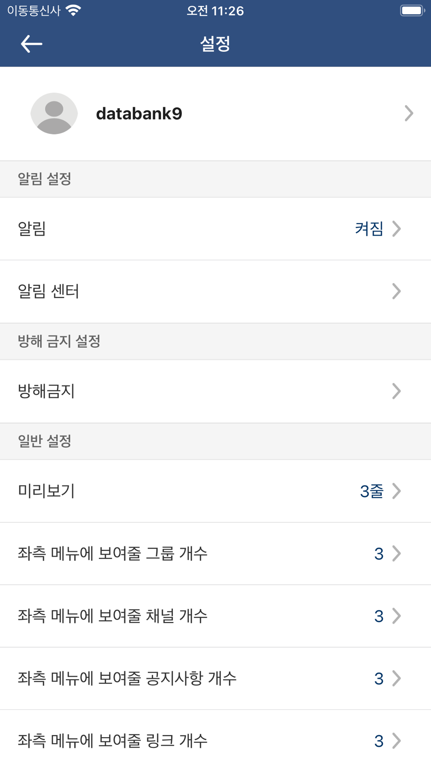Screen dimensions: 431x766
Task: Tap chevron on 알림 row
Action: (x=397, y=229)
